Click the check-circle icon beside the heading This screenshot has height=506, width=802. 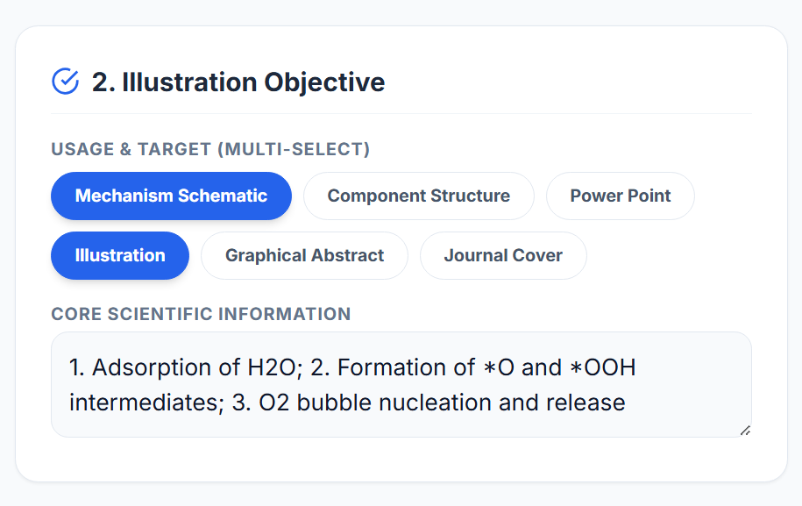point(66,82)
